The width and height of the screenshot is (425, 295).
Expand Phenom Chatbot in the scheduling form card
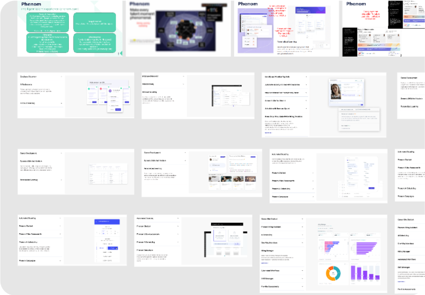tap(293, 172)
